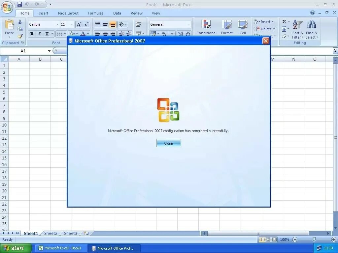338x253 pixels.
Task: Toggle Italic formatting
Action: coord(39,34)
